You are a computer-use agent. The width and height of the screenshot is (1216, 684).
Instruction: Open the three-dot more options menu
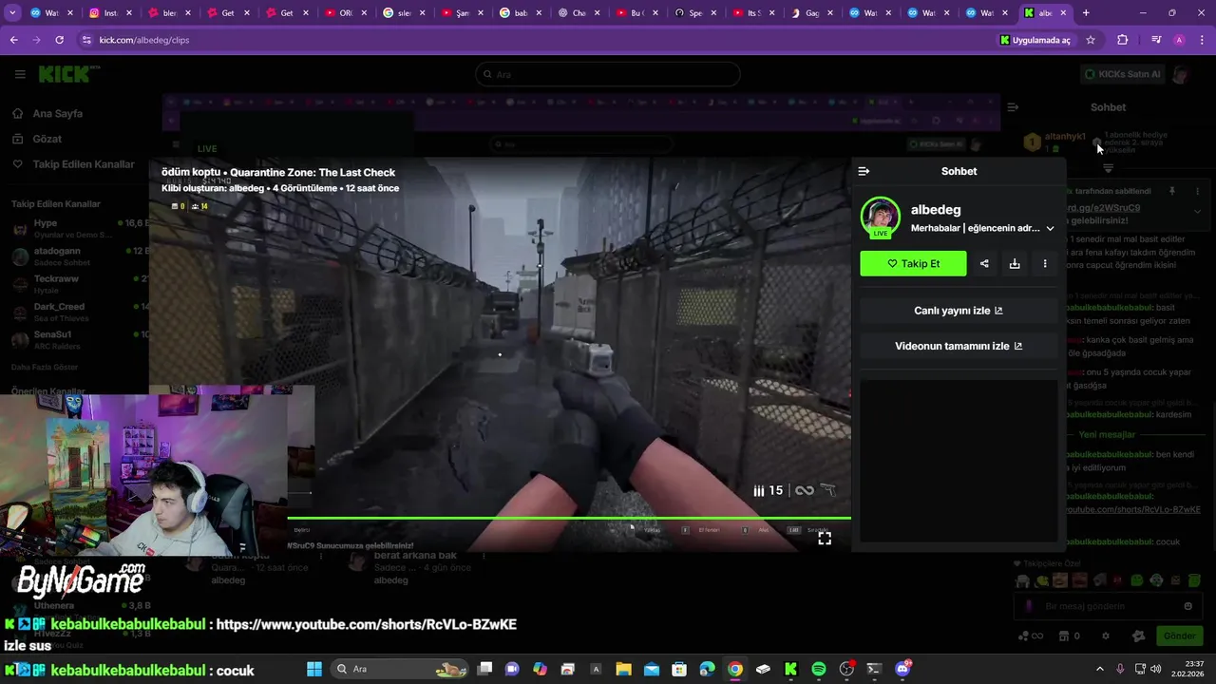pos(1045,263)
